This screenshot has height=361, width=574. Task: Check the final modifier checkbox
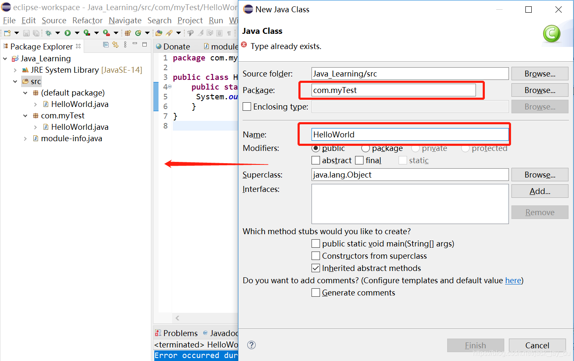[x=359, y=161]
